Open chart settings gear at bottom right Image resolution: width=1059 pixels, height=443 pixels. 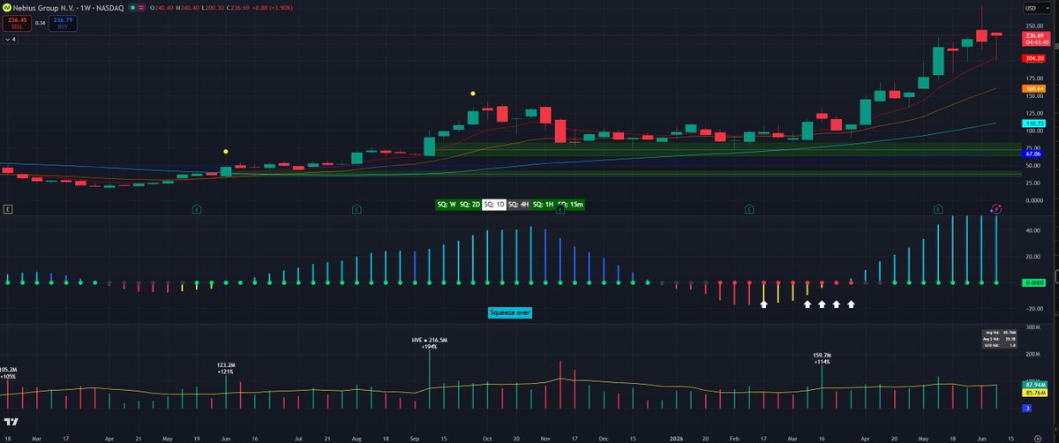pyautogui.click(x=1036, y=437)
